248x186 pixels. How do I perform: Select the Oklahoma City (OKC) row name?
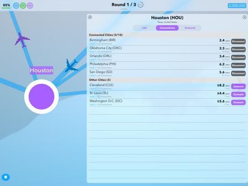106,48
